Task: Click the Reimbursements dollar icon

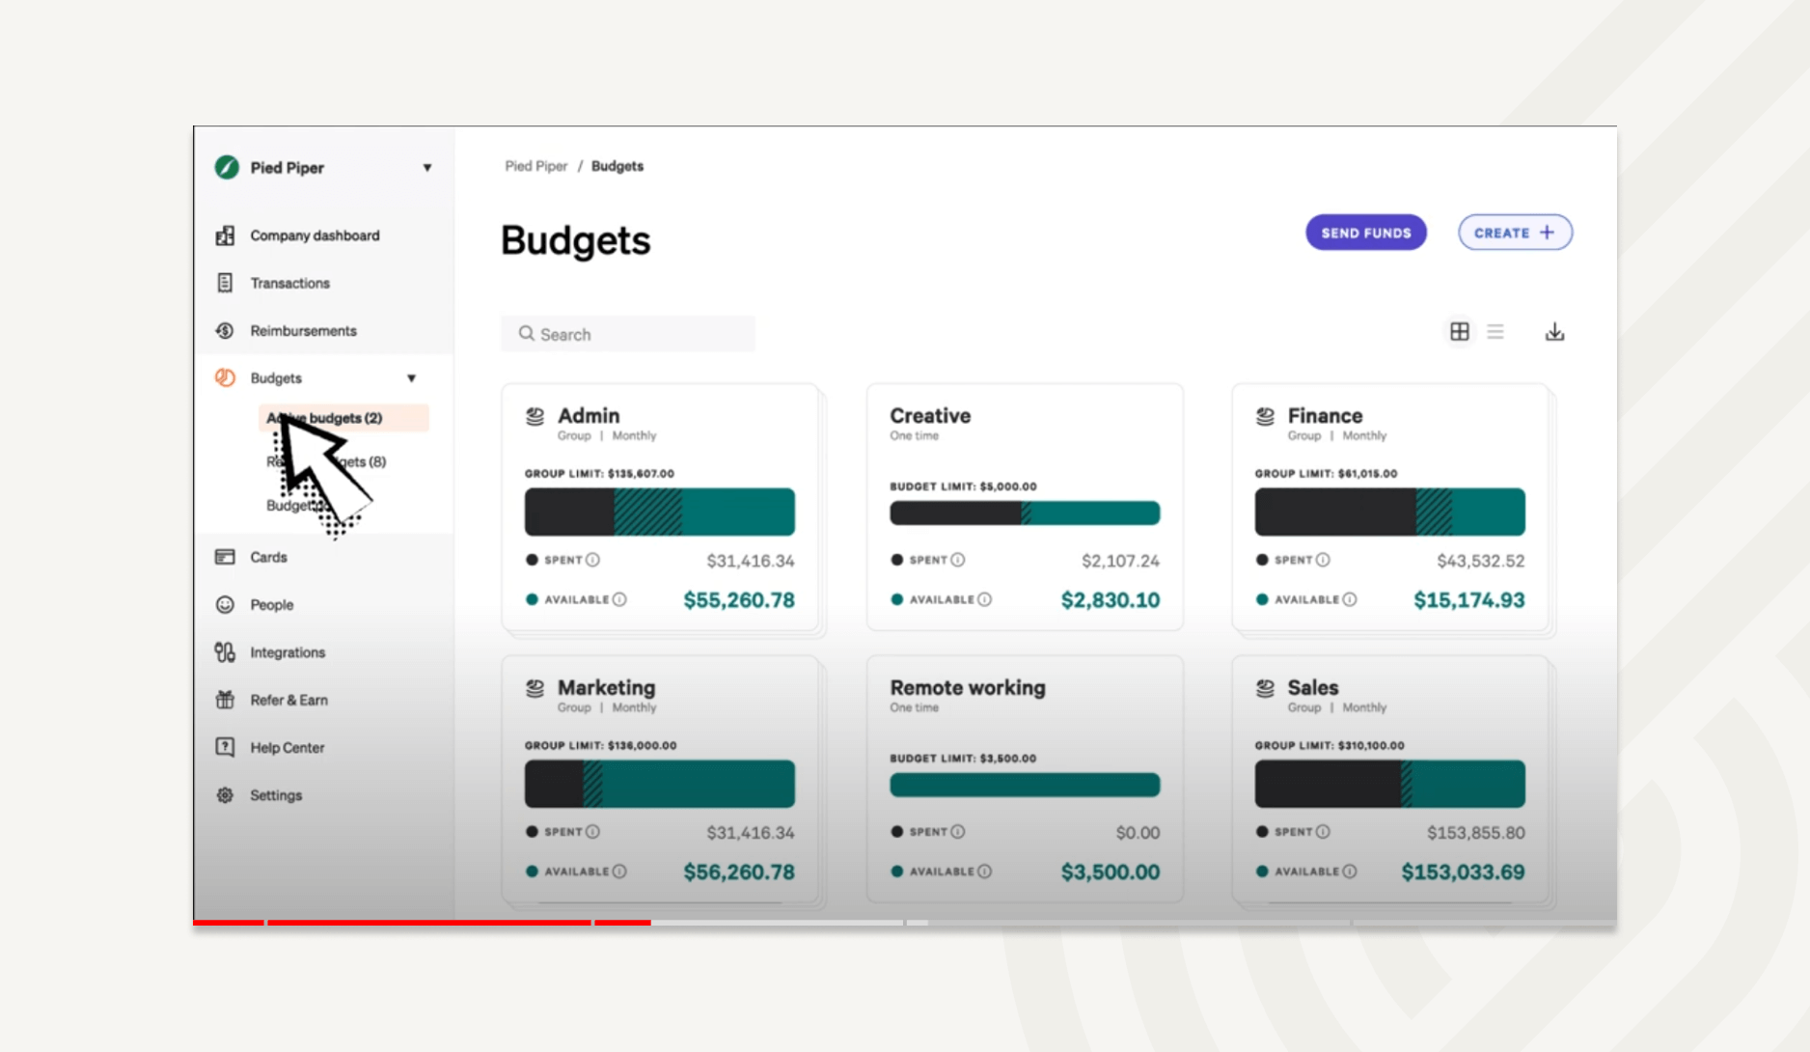Action: pos(225,330)
